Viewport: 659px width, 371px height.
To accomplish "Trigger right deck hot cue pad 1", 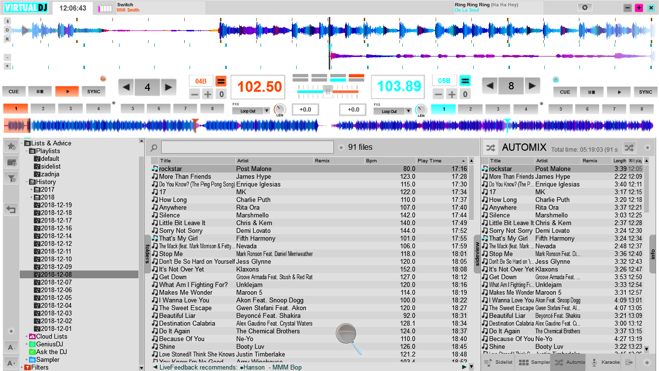I will coord(443,109).
